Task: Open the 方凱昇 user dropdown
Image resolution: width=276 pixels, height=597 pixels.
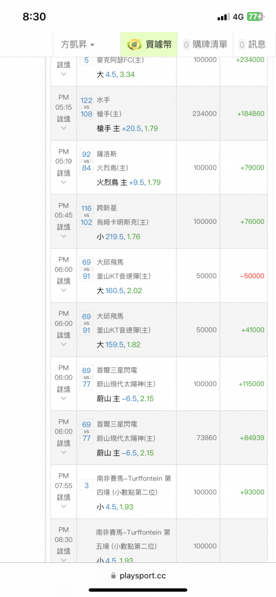Action: [x=78, y=44]
